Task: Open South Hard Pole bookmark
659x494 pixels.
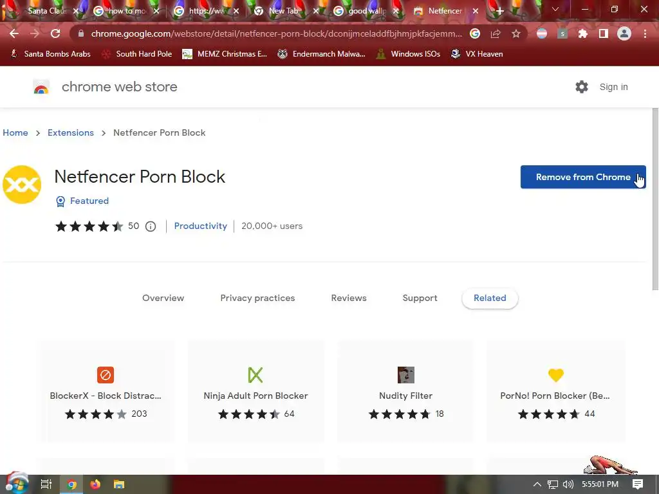Action: [137, 54]
